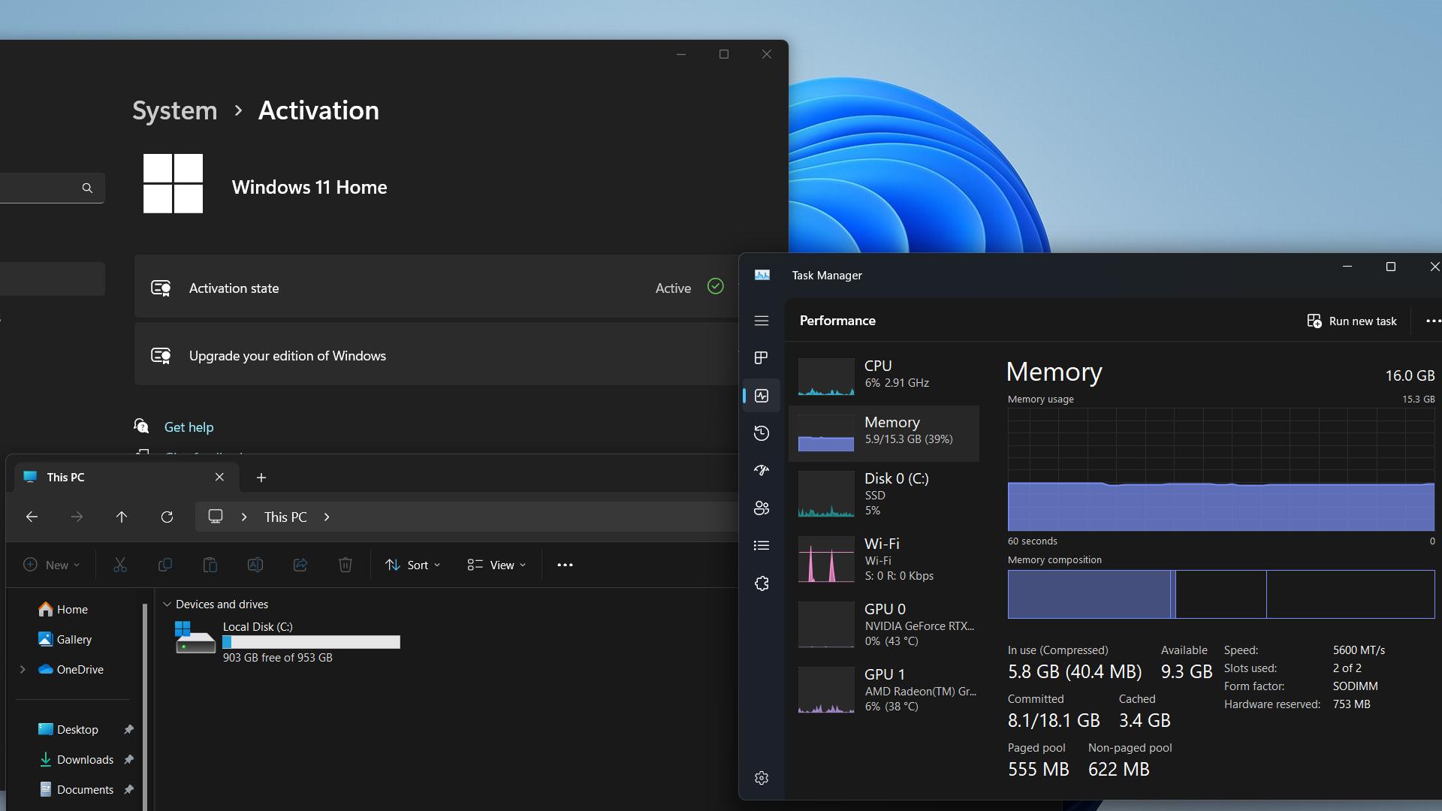
Task: Toggle the Task Manager hamburger navigation menu
Action: click(x=761, y=321)
